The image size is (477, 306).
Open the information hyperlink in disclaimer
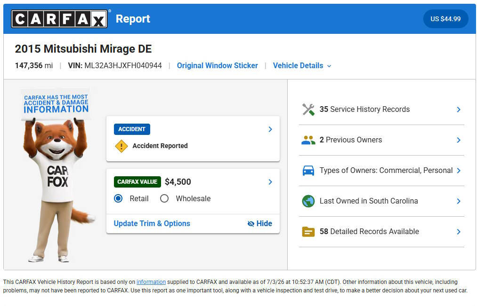coord(151,282)
